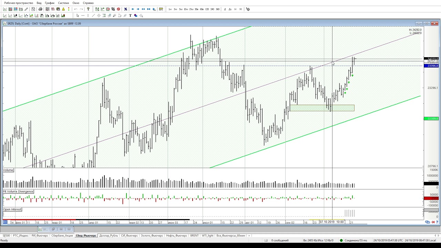This screenshot has height=248, width=441.
Task: Select the colored shapes drawing tool
Action: tap(135, 15)
